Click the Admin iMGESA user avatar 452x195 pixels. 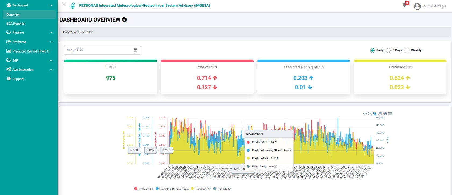pos(417,6)
